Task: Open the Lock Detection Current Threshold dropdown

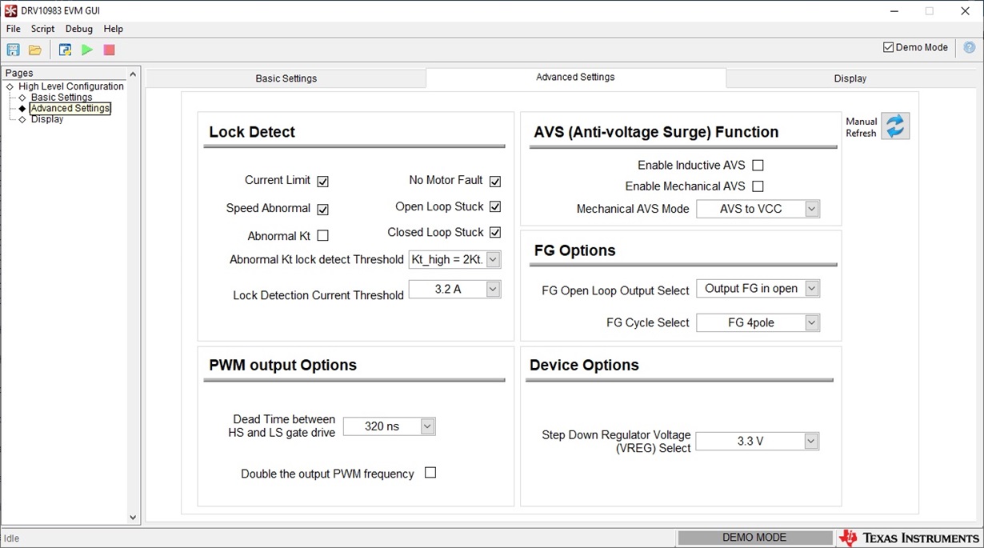Action: (x=493, y=289)
